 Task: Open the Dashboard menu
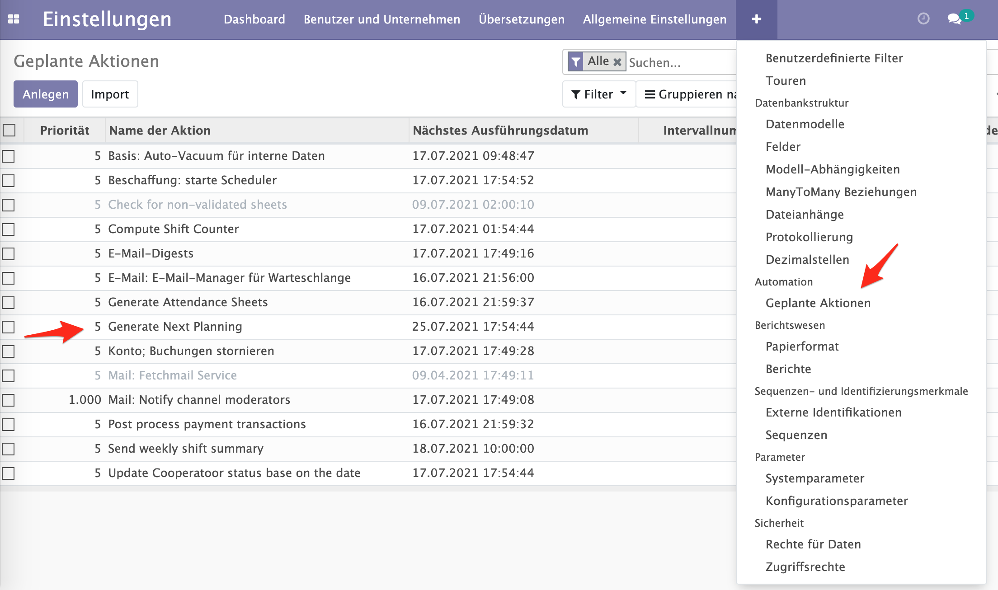[x=254, y=19]
